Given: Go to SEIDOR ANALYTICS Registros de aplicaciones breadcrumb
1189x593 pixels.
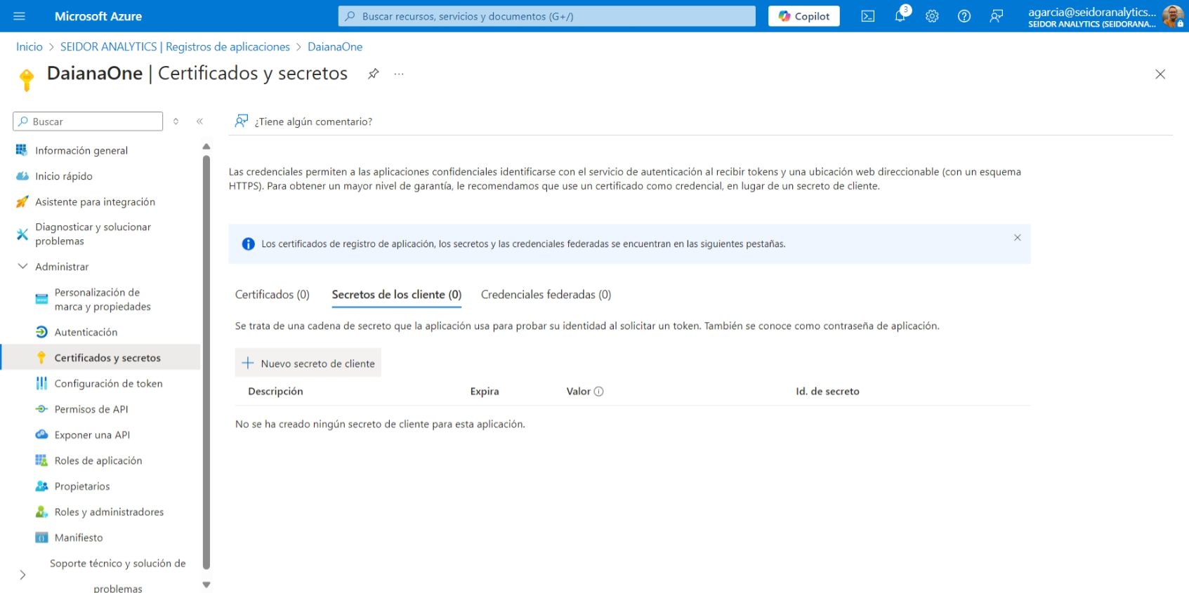Looking at the screenshot, I should [175, 47].
